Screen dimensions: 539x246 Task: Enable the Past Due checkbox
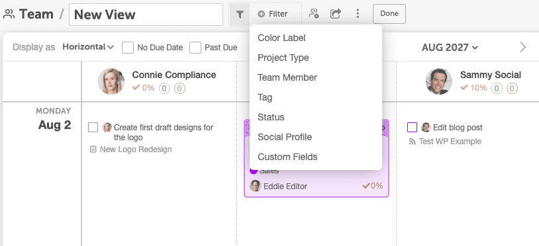[195, 48]
